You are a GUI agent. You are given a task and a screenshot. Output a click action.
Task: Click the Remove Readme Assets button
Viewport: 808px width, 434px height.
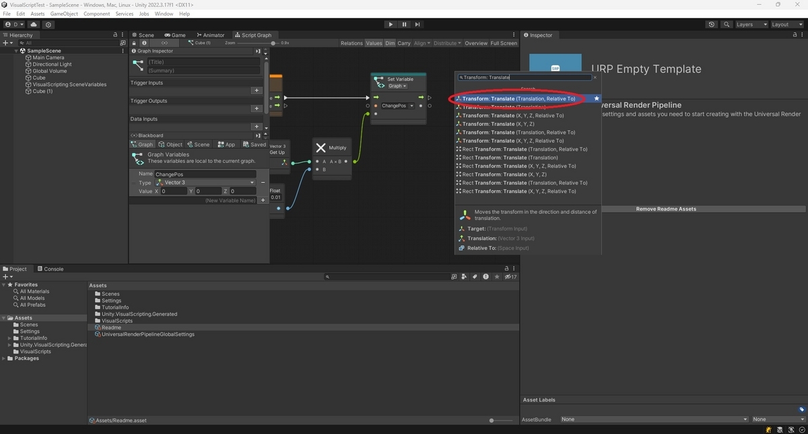[666, 209]
